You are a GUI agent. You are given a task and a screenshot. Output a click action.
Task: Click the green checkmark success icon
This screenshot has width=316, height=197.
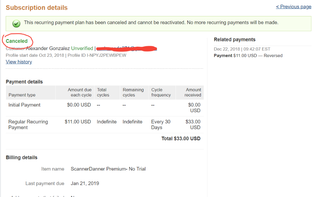tap(16, 24)
